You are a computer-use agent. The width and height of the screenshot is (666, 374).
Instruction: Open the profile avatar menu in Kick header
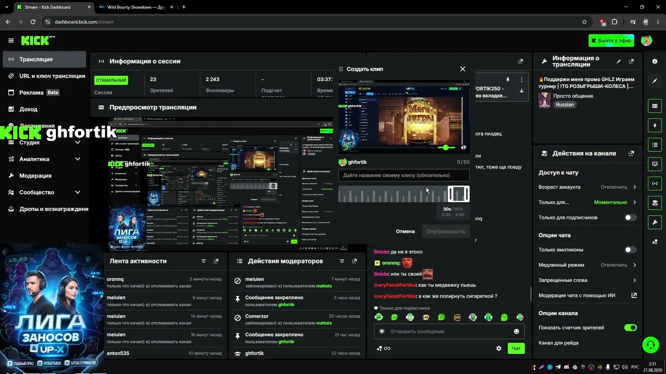click(647, 41)
